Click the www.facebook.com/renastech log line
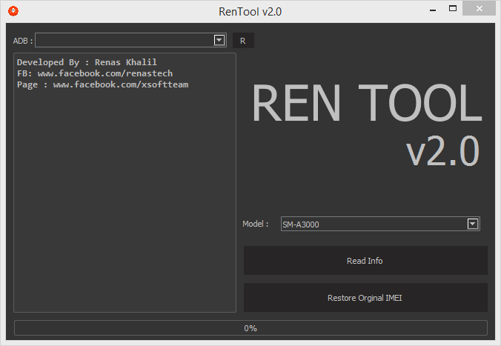501x346 pixels. (x=95, y=73)
